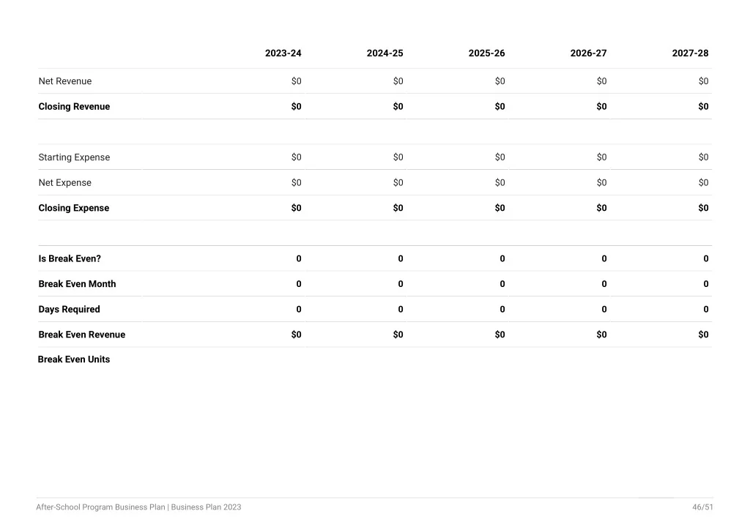Select the Break Even Revenue label
Image resolution: width=750 pixels, height=530 pixels.
[x=82, y=335]
